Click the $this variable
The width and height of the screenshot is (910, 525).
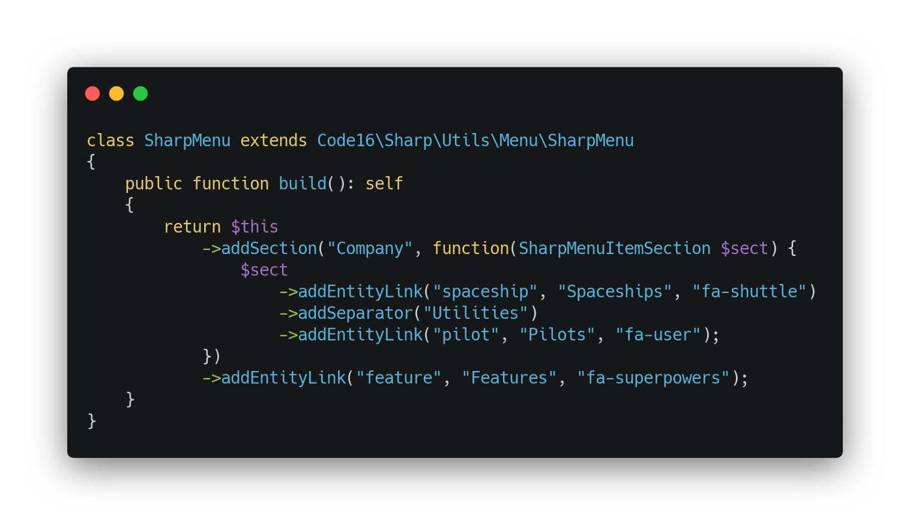[x=255, y=227]
